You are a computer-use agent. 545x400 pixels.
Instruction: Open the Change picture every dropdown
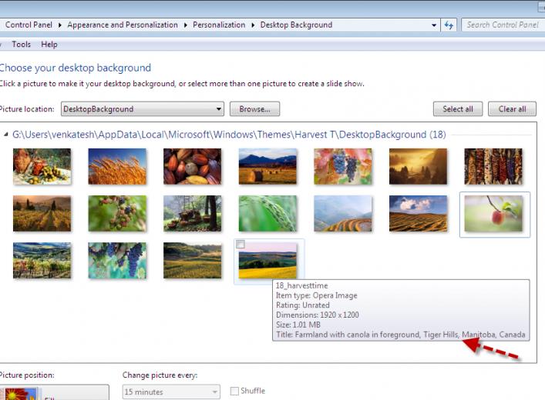point(171,392)
